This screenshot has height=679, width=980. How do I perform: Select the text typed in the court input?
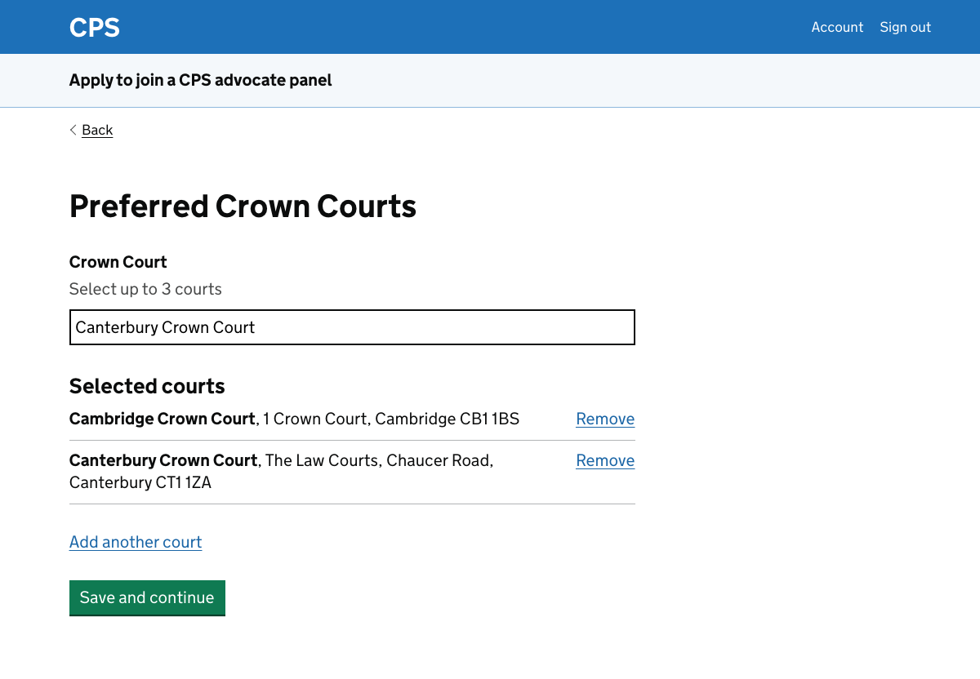tap(165, 327)
